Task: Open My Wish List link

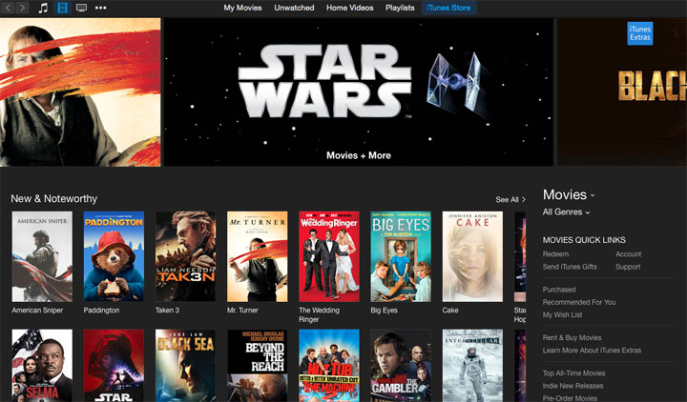Action: pyautogui.click(x=561, y=314)
